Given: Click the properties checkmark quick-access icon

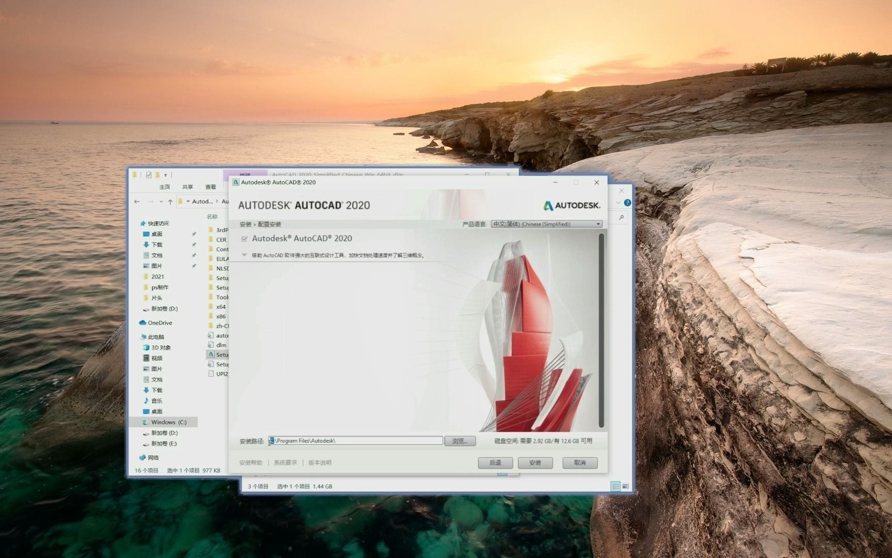Looking at the screenshot, I should tap(149, 175).
